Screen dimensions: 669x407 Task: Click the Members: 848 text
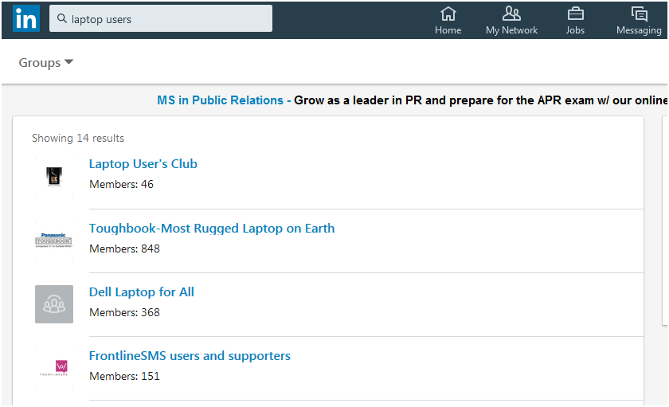pyautogui.click(x=124, y=249)
